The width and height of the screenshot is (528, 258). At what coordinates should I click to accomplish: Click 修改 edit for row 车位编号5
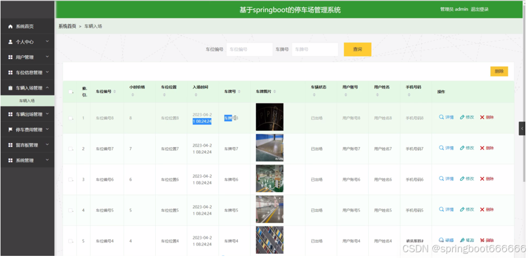coord(466,209)
